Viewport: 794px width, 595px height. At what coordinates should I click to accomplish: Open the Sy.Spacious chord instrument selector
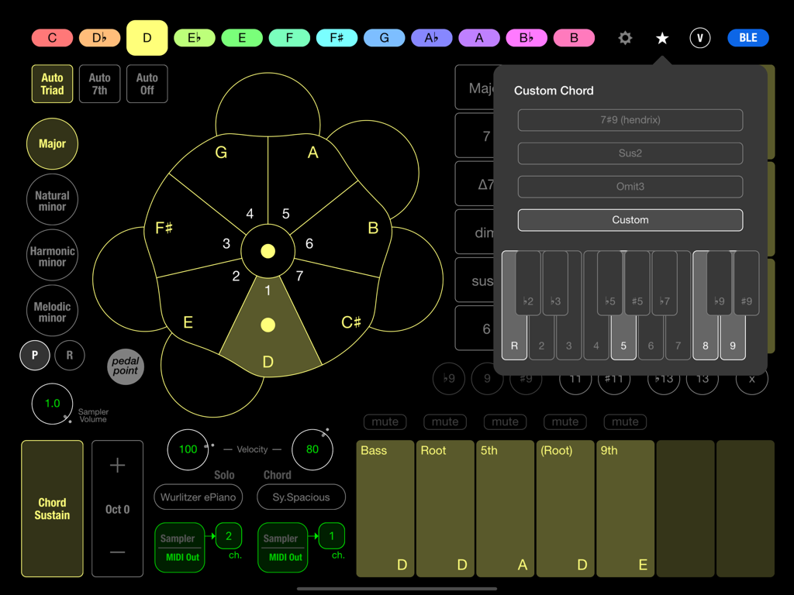pos(301,497)
